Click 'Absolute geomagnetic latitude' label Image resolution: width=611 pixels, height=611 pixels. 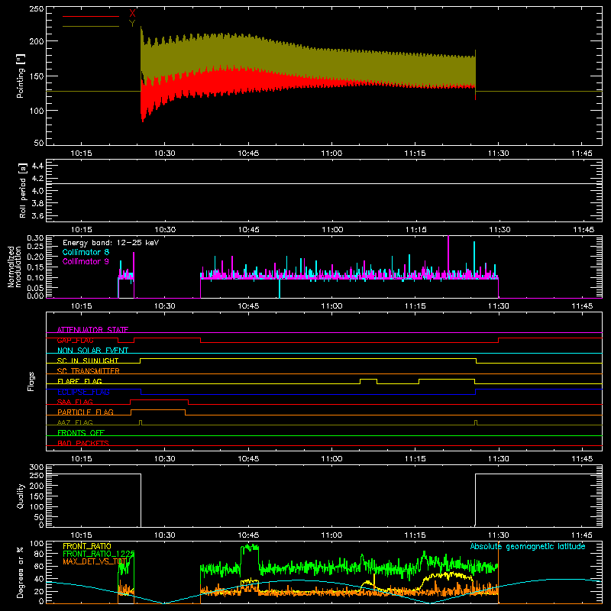click(x=528, y=547)
